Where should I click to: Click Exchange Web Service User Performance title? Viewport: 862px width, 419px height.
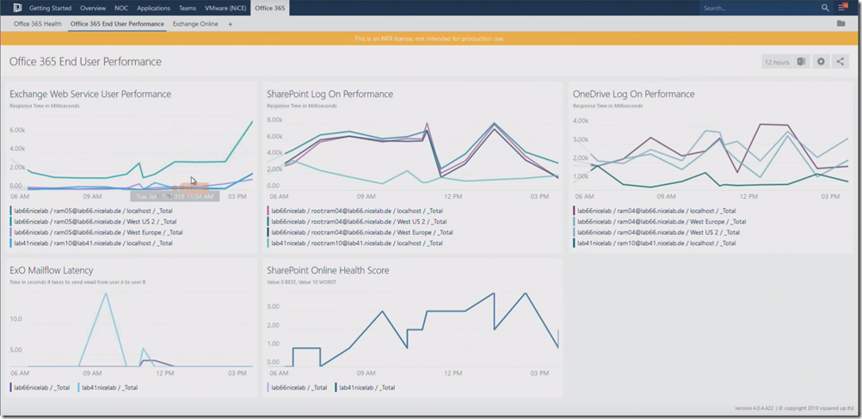pos(90,94)
